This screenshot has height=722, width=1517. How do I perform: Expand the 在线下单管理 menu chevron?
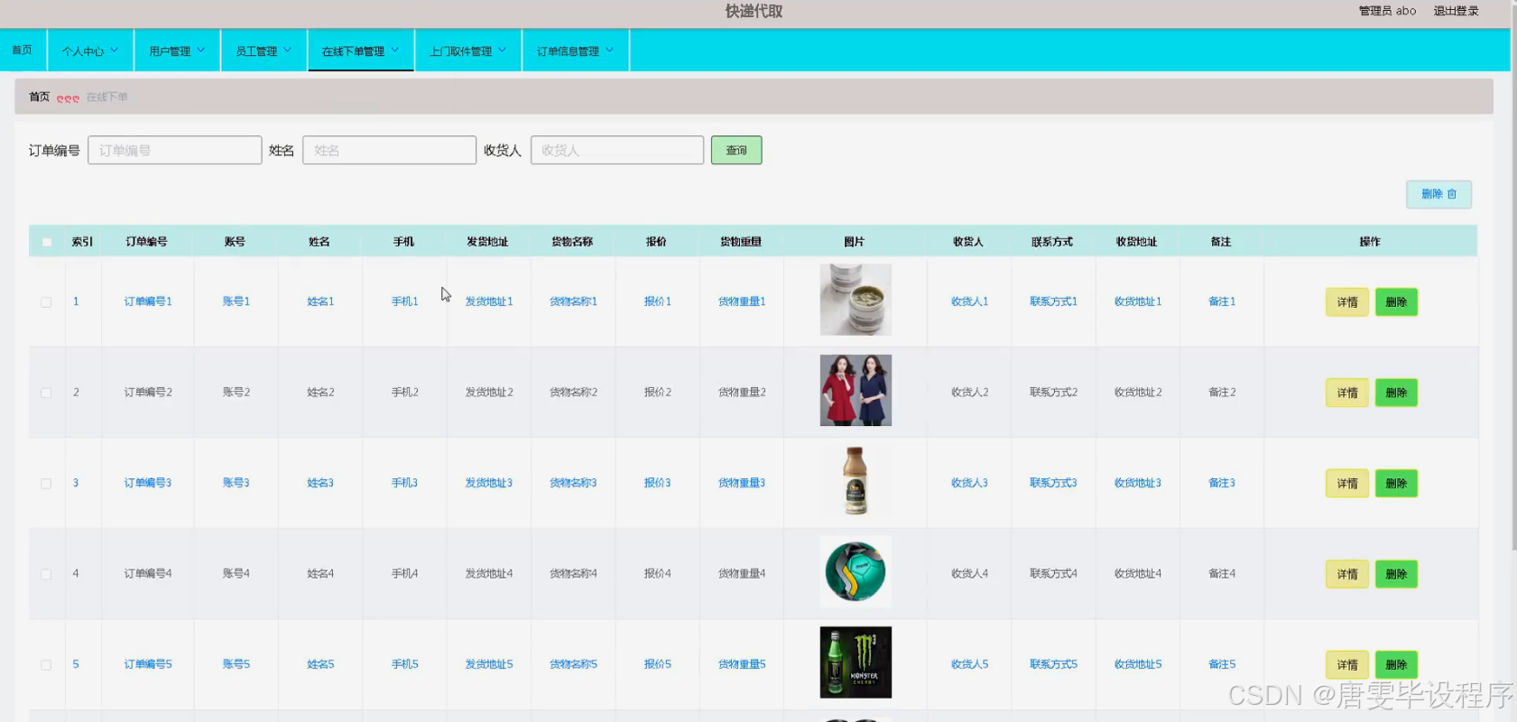coord(394,51)
